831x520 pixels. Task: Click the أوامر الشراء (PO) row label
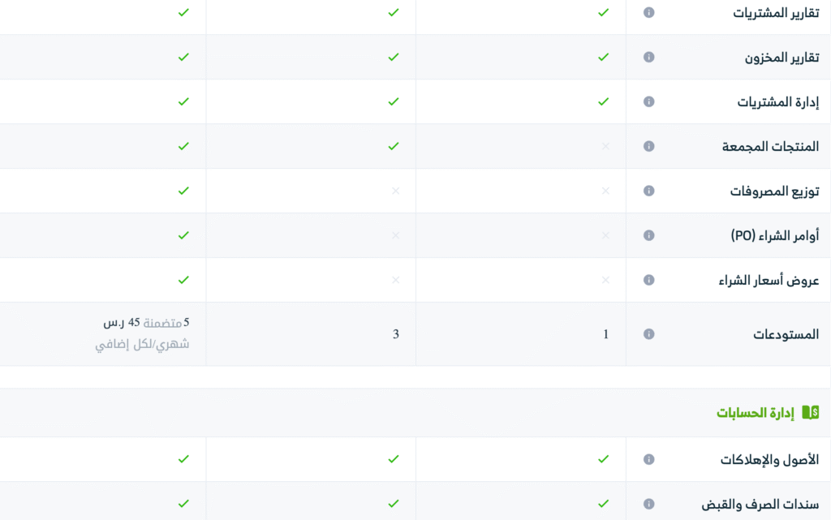pos(775,236)
